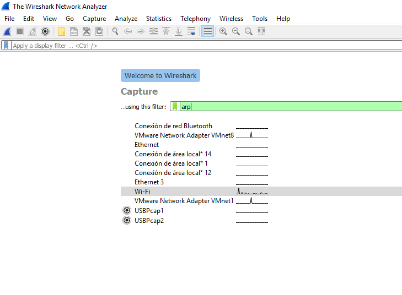Screen dimensions: 402x295
Task: Click the find packet magnifier icon
Action: point(115,31)
